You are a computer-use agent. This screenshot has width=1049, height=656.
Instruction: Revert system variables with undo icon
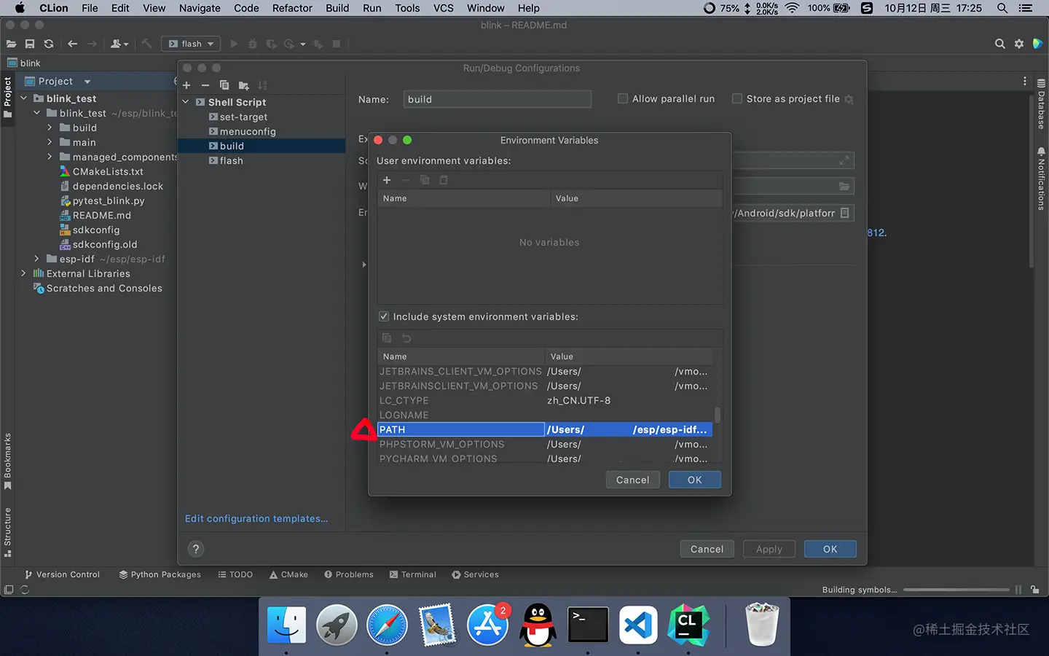click(406, 338)
